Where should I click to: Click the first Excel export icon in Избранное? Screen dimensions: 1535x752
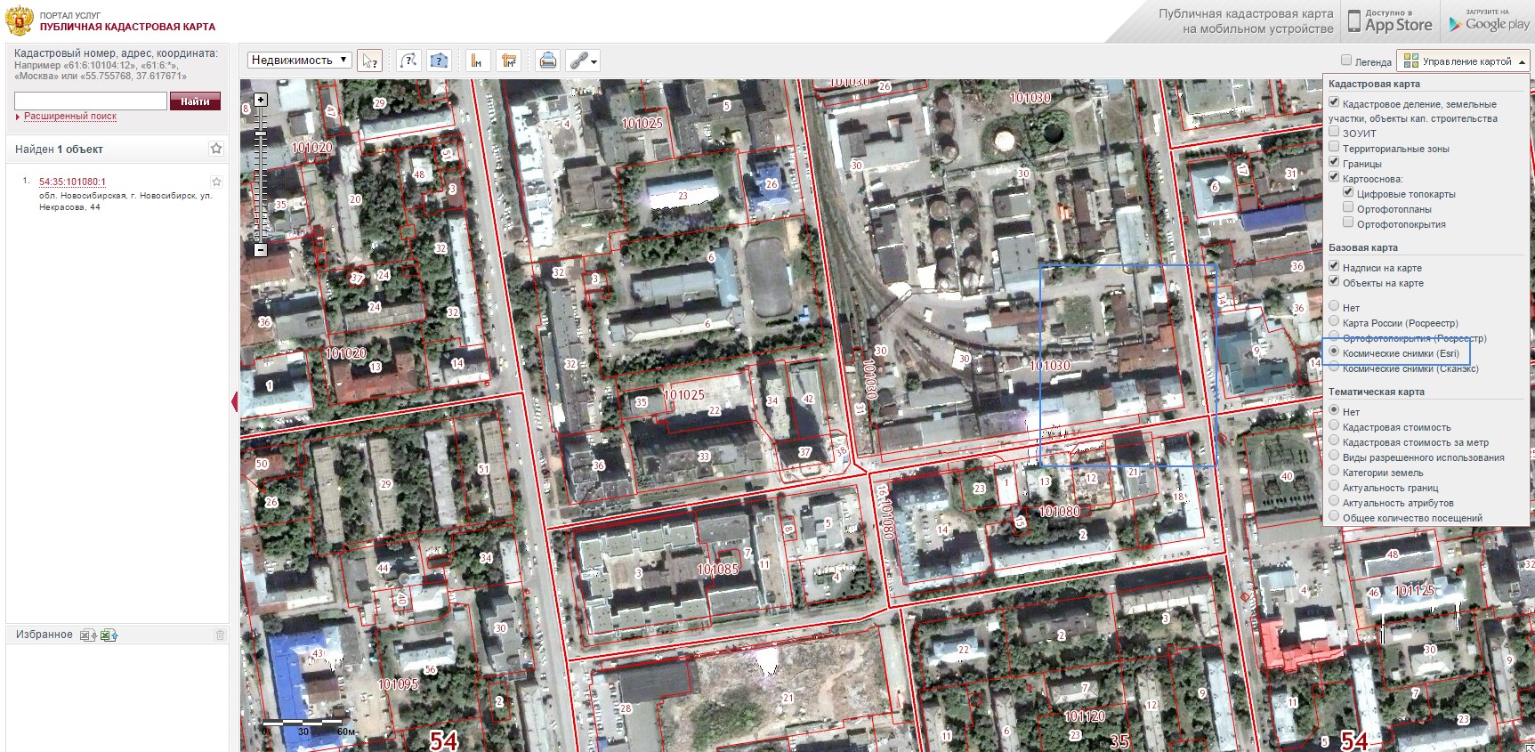point(88,635)
